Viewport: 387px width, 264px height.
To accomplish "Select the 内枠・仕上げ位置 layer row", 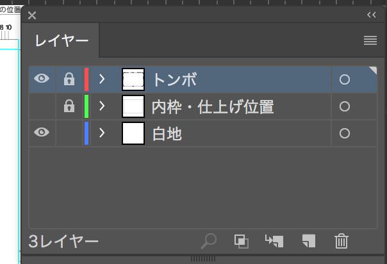I will 202,106.
